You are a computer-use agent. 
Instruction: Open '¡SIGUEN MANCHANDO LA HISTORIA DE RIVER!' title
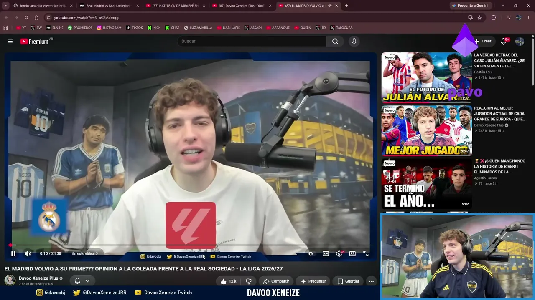click(499, 166)
